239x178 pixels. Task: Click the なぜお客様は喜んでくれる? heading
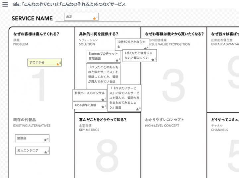click(36, 34)
